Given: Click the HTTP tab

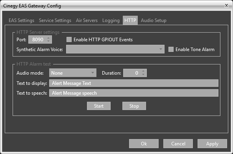Looking at the screenshot, I should (130, 20).
